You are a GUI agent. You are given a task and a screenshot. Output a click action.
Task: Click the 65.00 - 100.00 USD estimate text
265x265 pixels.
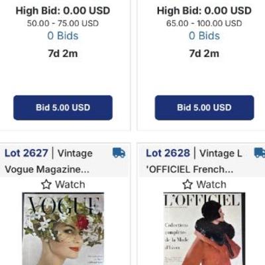tap(204, 23)
